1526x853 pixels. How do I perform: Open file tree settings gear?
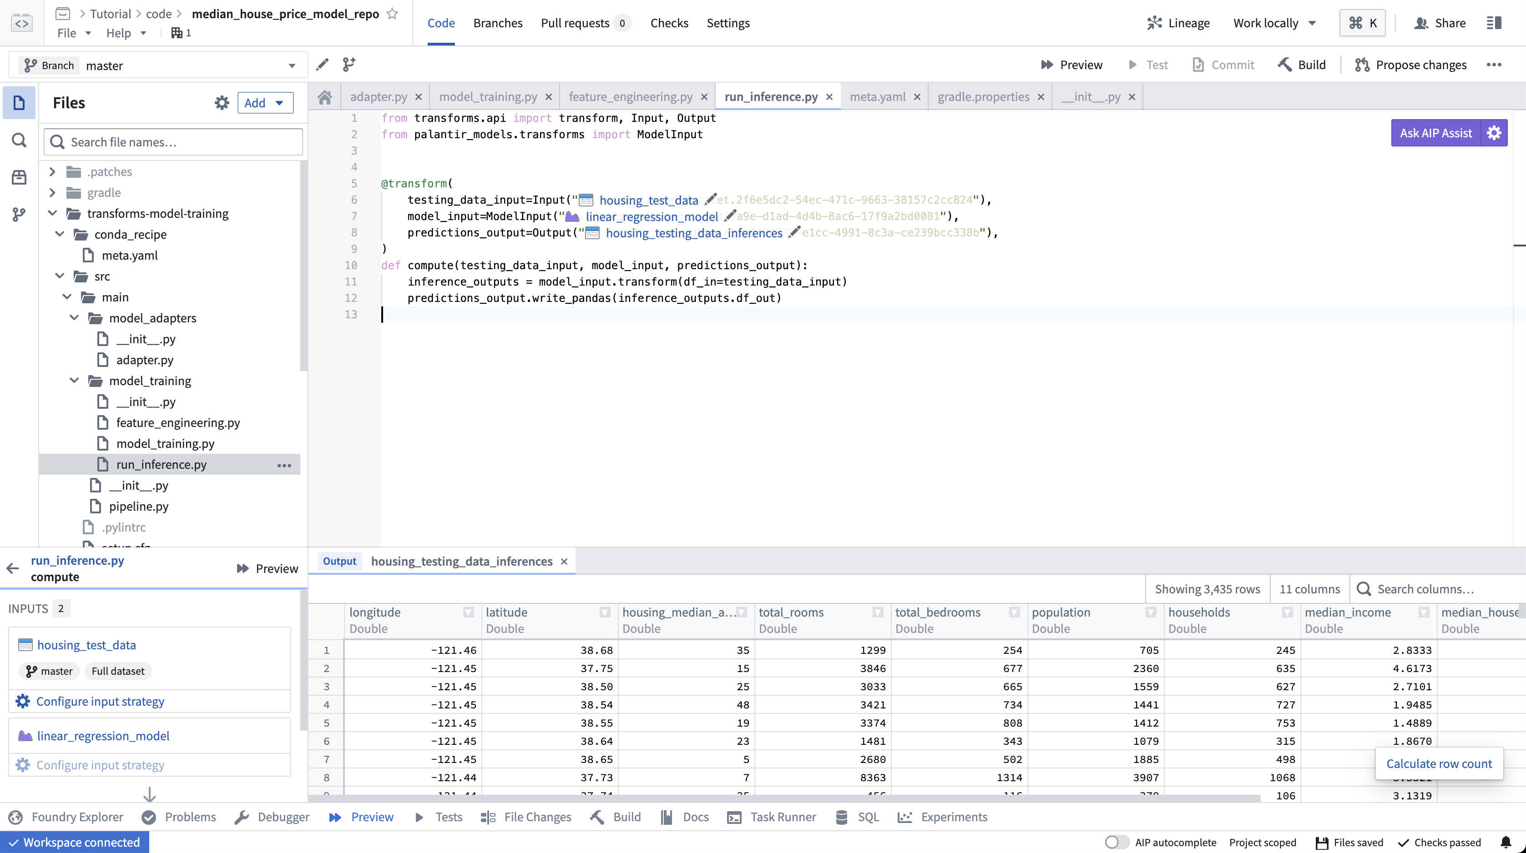pyautogui.click(x=222, y=103)
